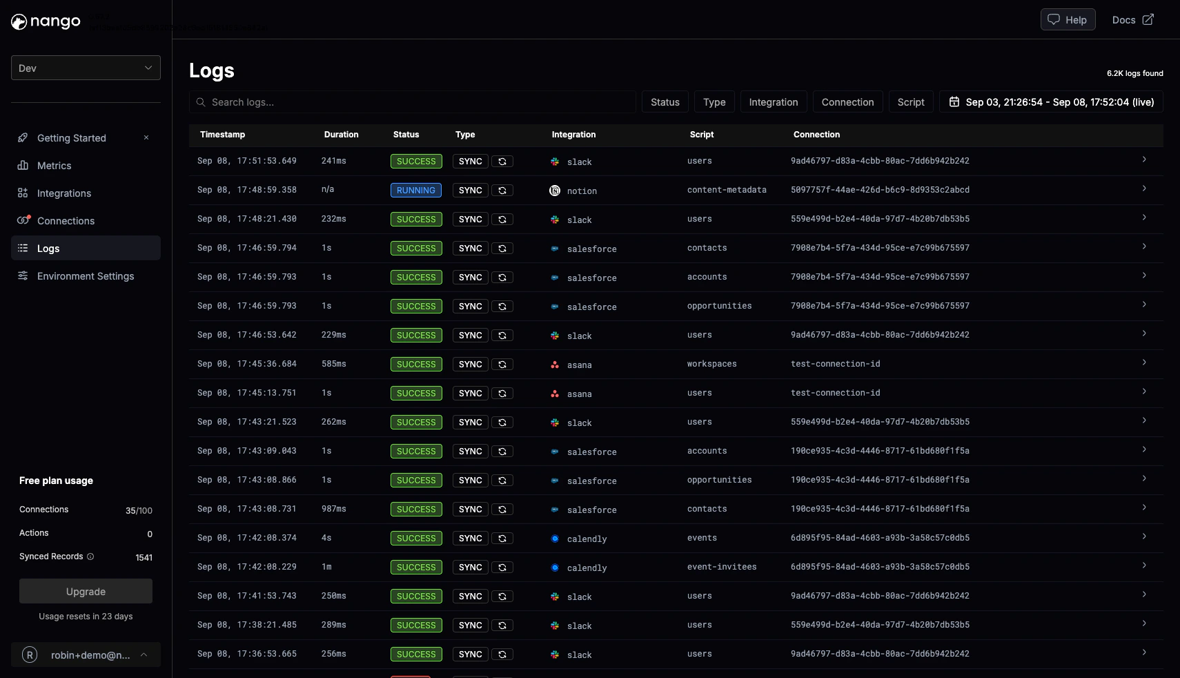Click the info icon beside Synced Records

(x=90, y=556)
